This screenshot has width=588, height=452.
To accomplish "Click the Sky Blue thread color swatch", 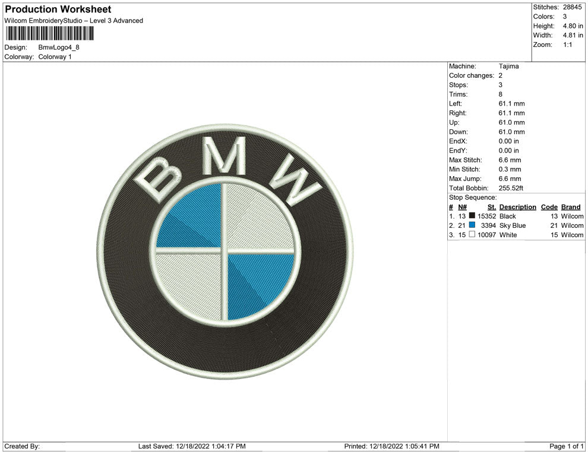I will (472, 225).
